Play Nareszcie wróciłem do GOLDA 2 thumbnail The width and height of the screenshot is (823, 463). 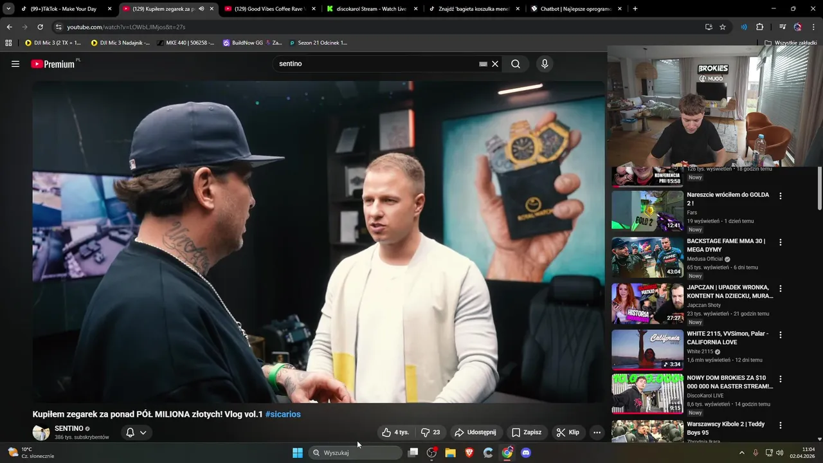pos(647,210)
